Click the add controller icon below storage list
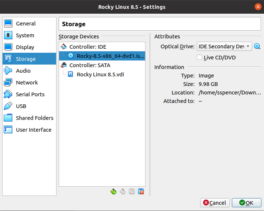Screen dimensions: 264x211 point(113,191)
